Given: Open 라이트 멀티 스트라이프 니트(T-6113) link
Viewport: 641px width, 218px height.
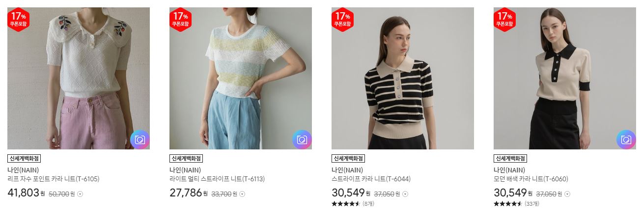Looking at the screenshot, I should 217,179.
